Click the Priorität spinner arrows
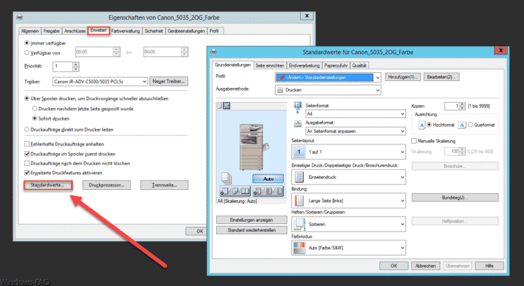Image resolution: width=524 pixels, height=286 pixels. (76, 67)
